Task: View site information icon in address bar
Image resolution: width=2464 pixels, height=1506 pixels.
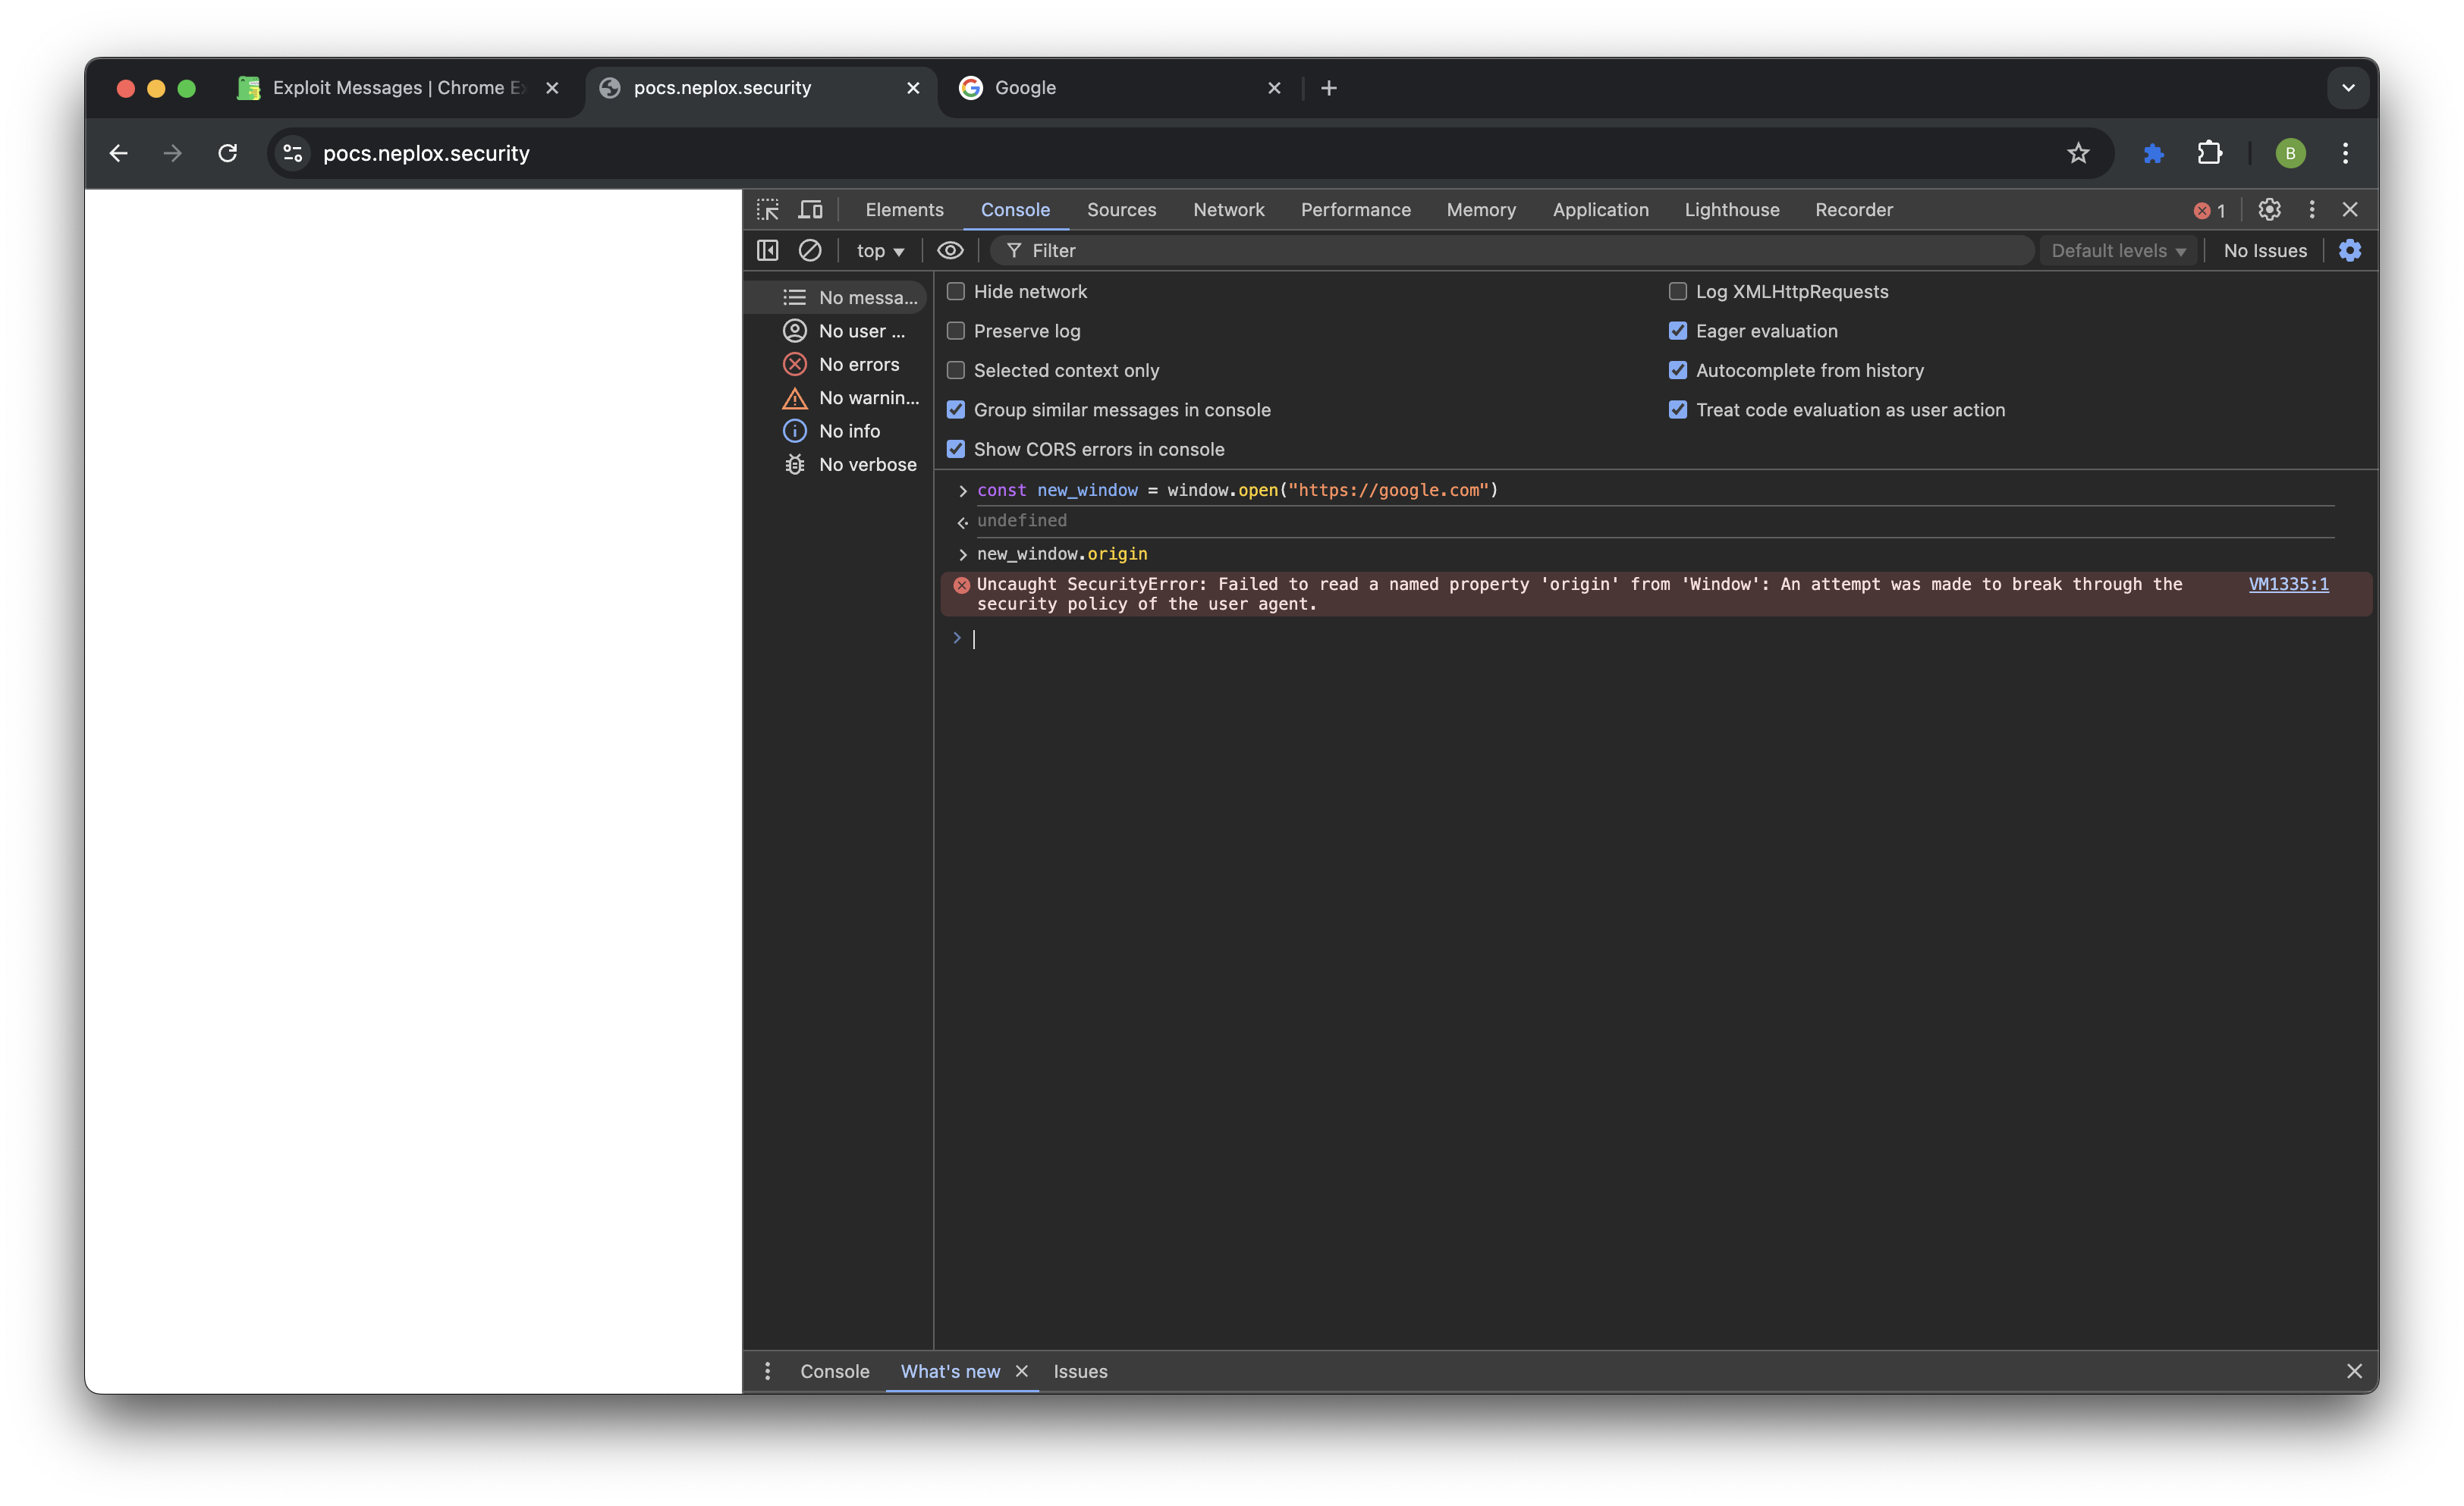Action: point(293,153)
